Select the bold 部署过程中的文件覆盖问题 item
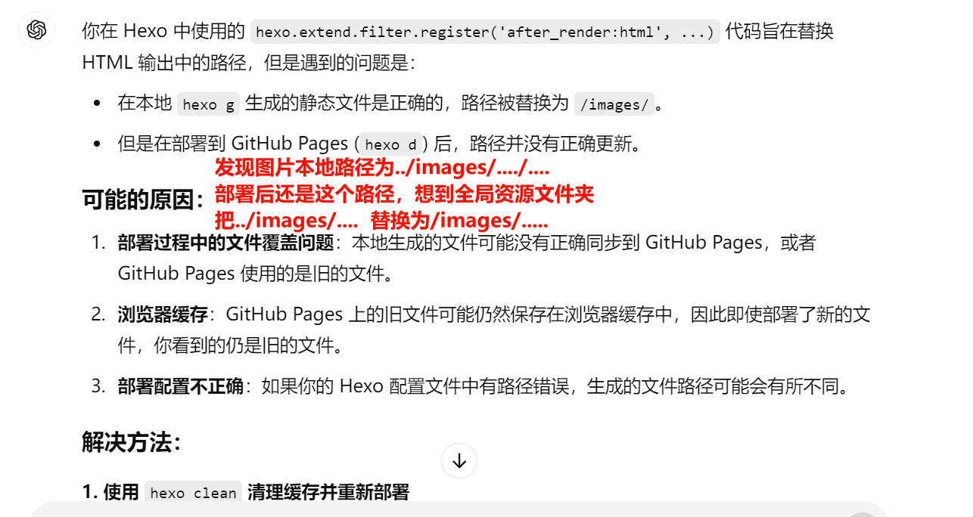 pyautogui.click(x=225, y=243)
